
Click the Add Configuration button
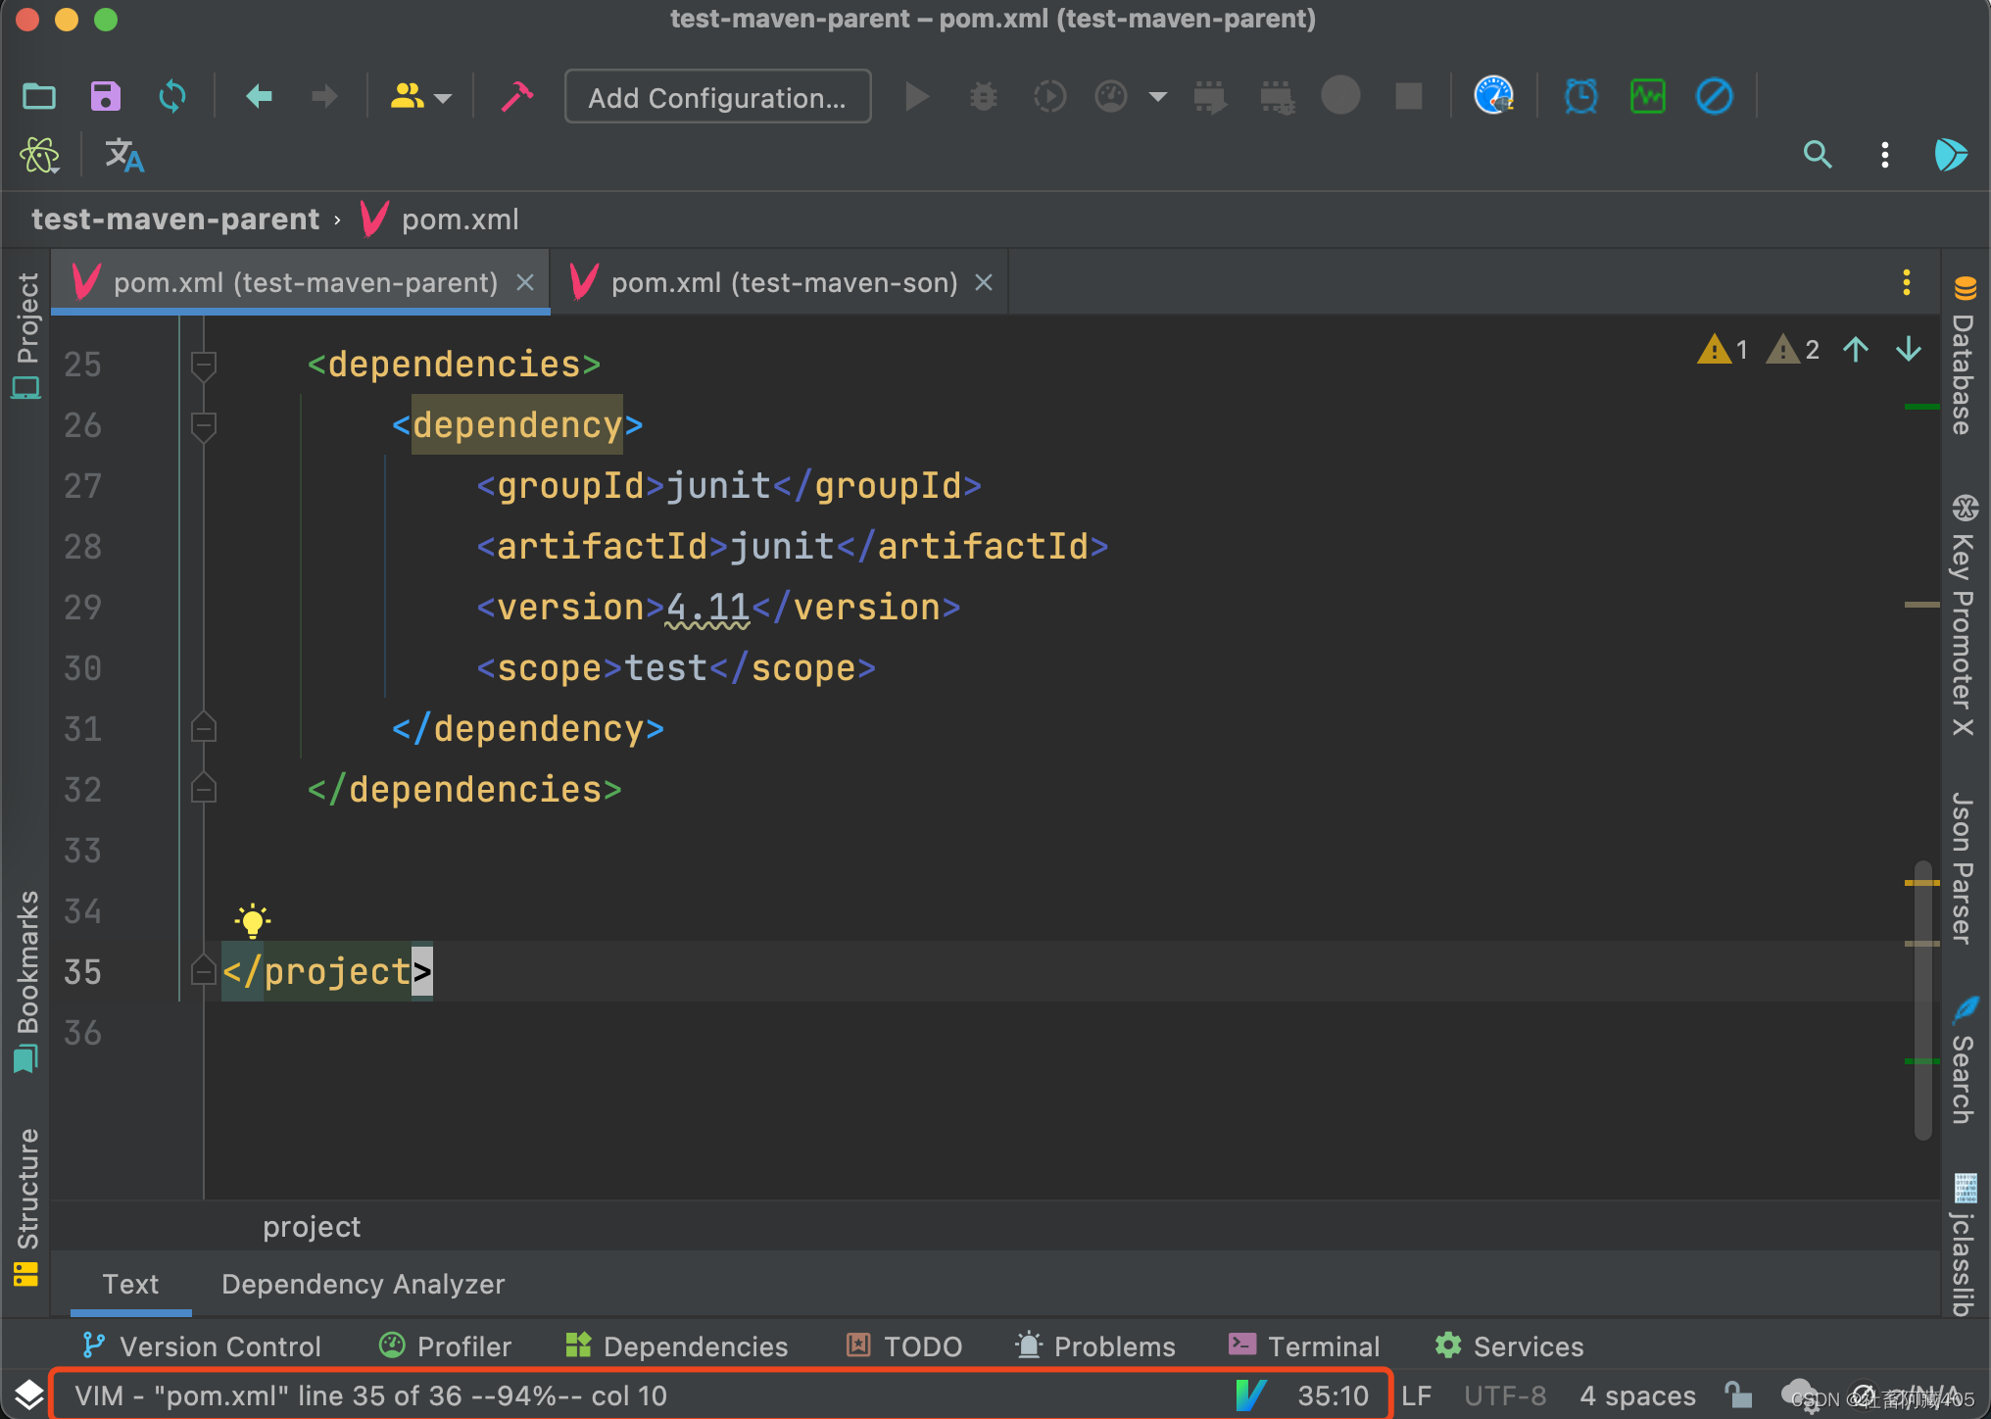[x=717, y=96]
